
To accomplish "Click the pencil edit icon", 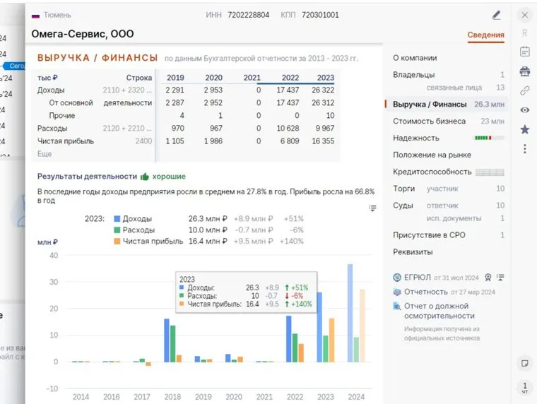I will click(x=497, y=15).
